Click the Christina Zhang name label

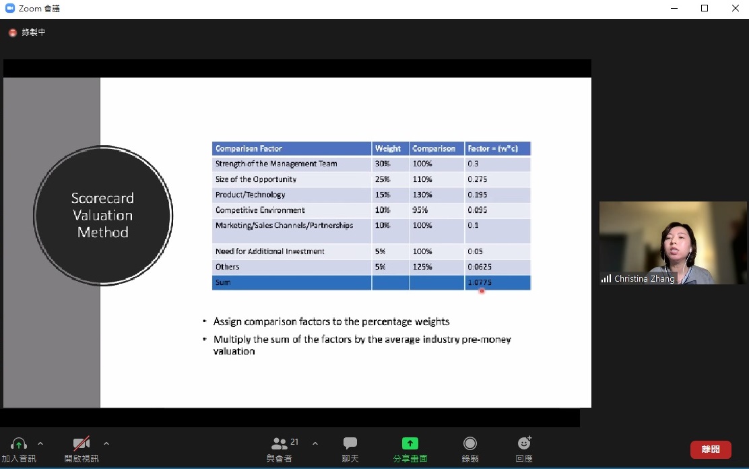click(x=644, y=279)
